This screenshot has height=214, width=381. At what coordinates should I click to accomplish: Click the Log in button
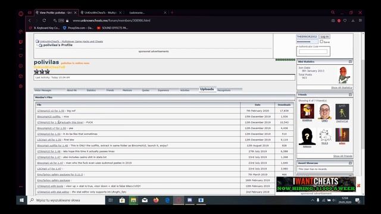point(324,37)
